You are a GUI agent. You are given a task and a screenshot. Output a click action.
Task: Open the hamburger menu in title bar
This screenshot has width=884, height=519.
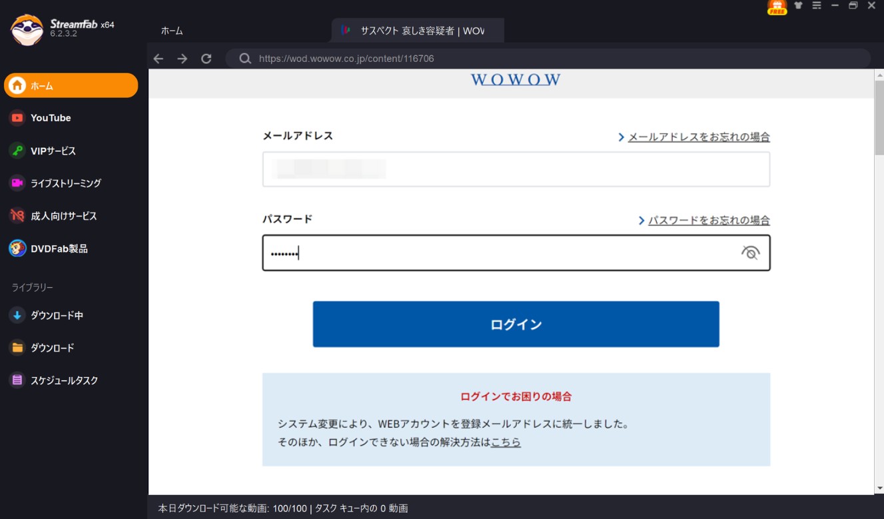click(x=817, y=5)
